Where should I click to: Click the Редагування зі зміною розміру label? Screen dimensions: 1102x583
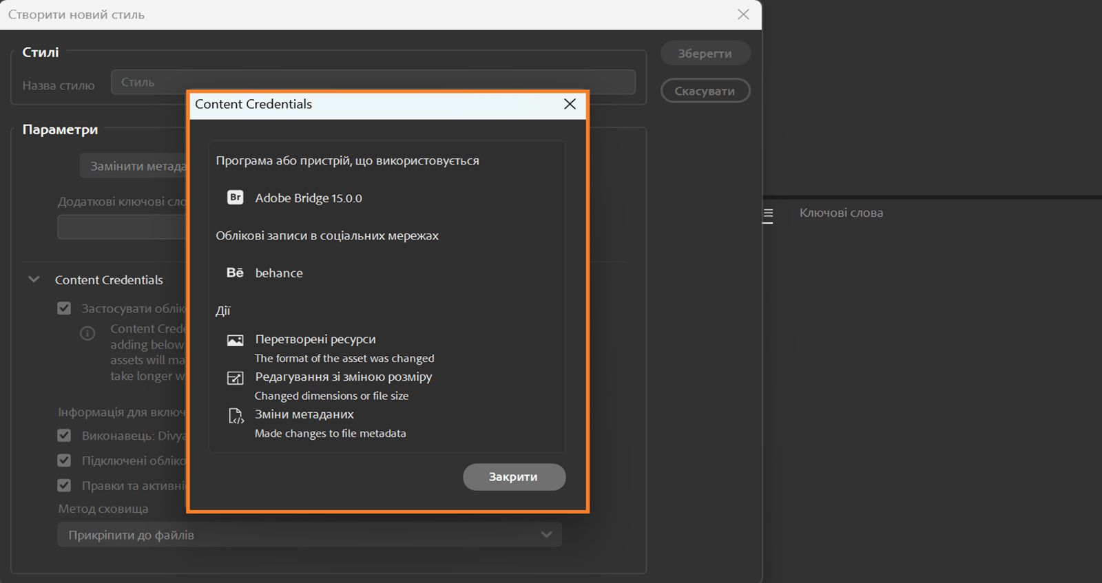click(344, 377)
